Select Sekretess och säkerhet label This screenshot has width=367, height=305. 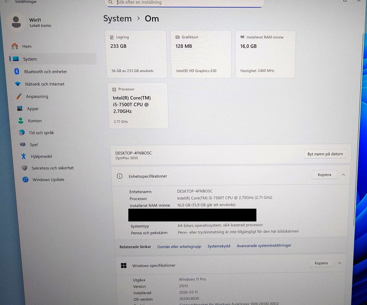coord(53,168)
